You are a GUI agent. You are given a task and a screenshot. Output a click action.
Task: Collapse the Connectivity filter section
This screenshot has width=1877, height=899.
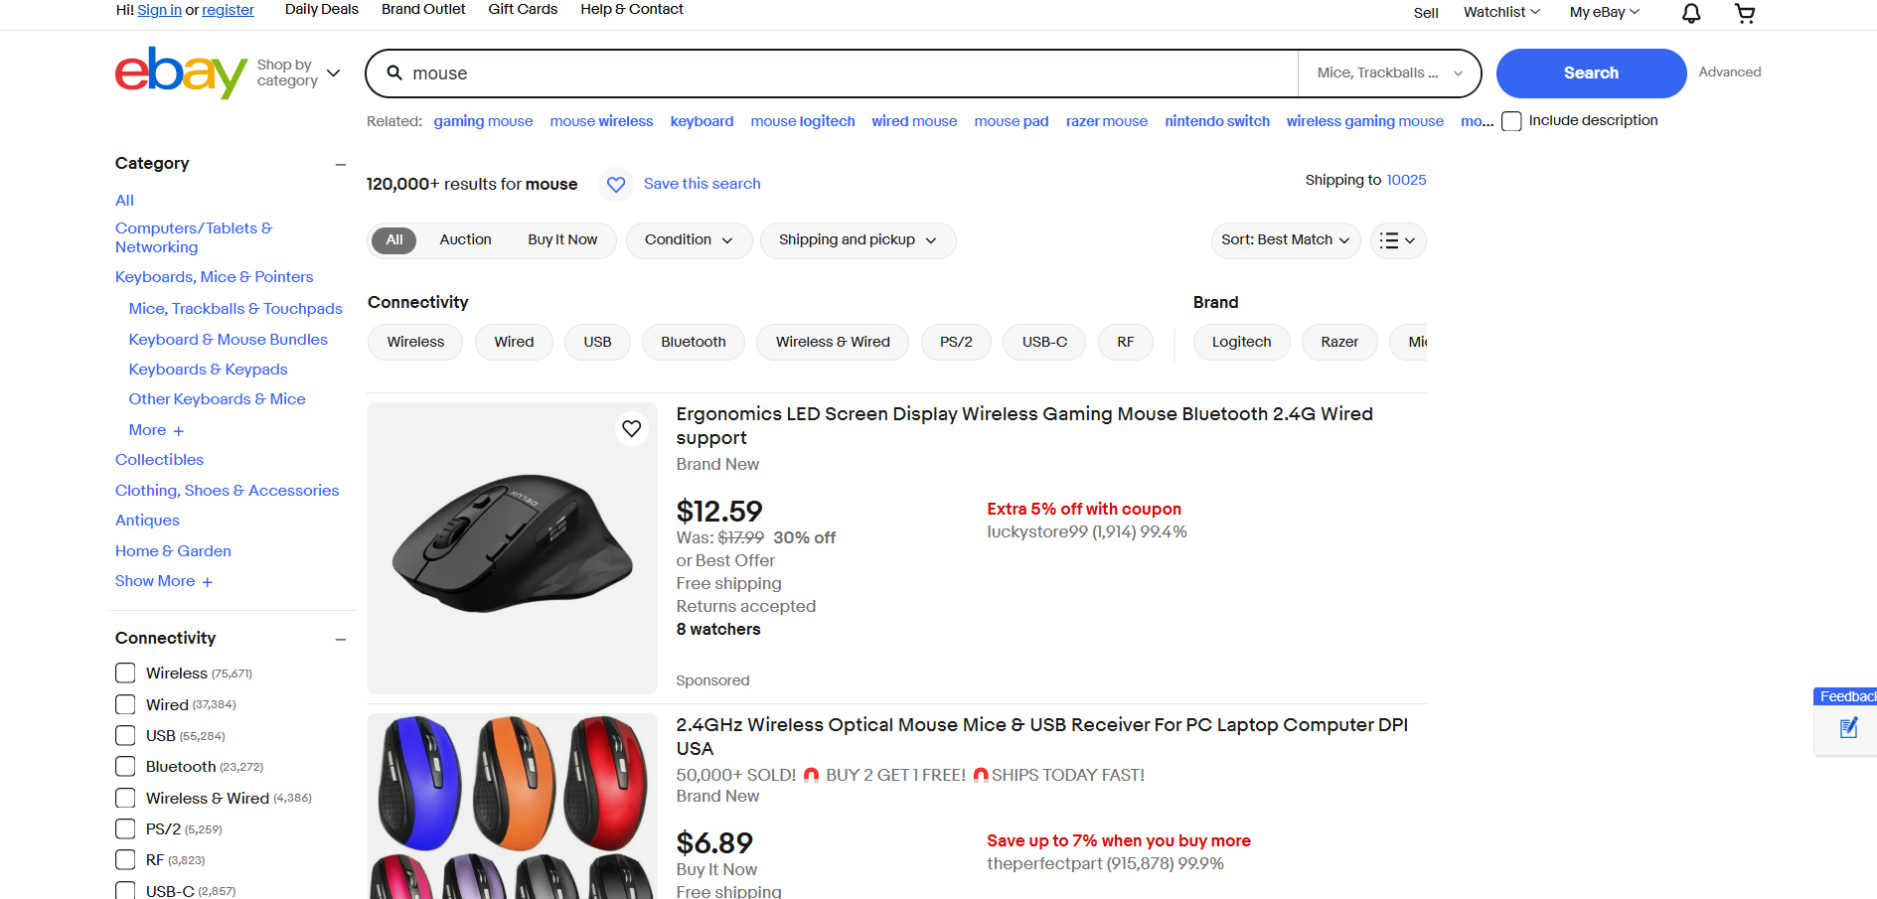341,639
